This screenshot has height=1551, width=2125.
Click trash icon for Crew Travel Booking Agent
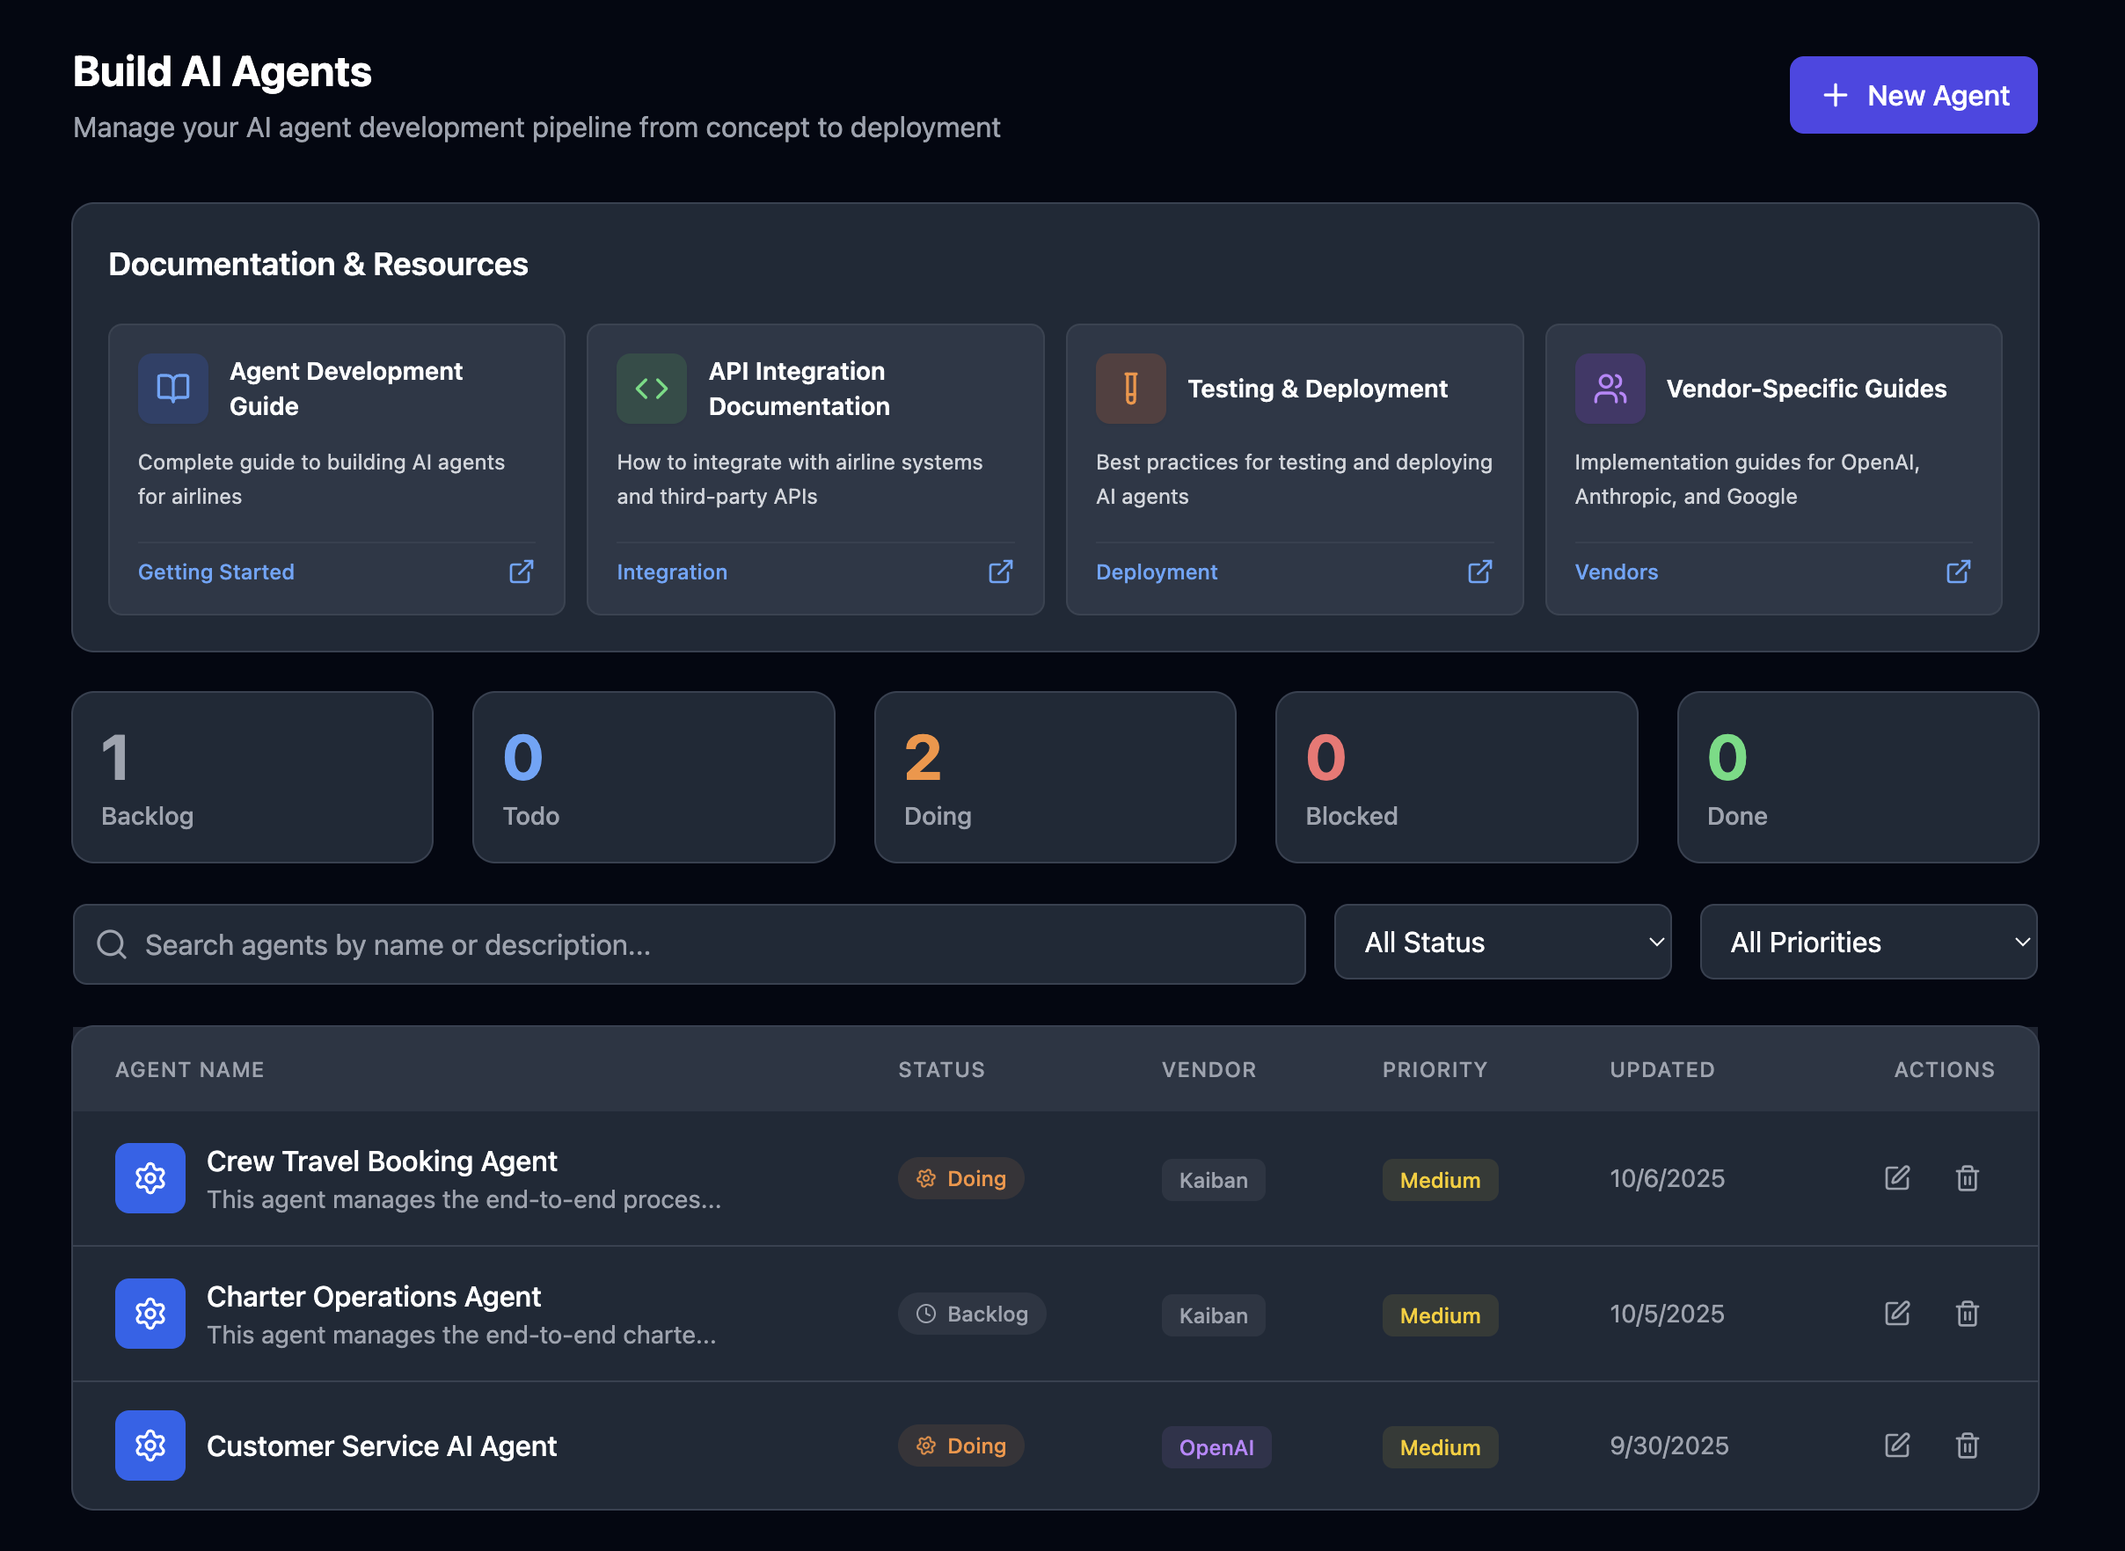coord(1967,1177)
